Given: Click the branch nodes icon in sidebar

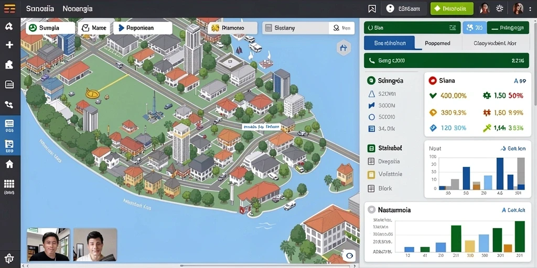Looking at the screenshot, I should tap(9, 105).
